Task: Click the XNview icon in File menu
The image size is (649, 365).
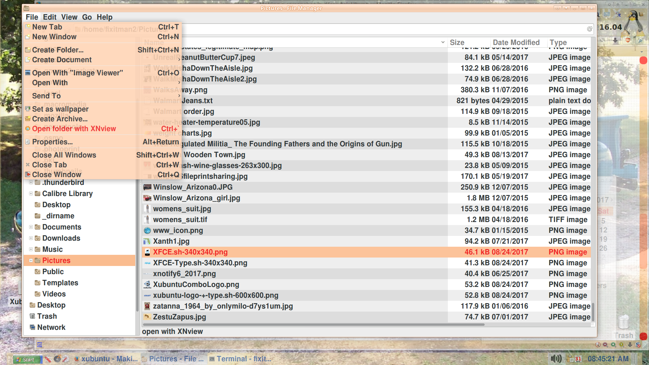Action: (28, 129)
